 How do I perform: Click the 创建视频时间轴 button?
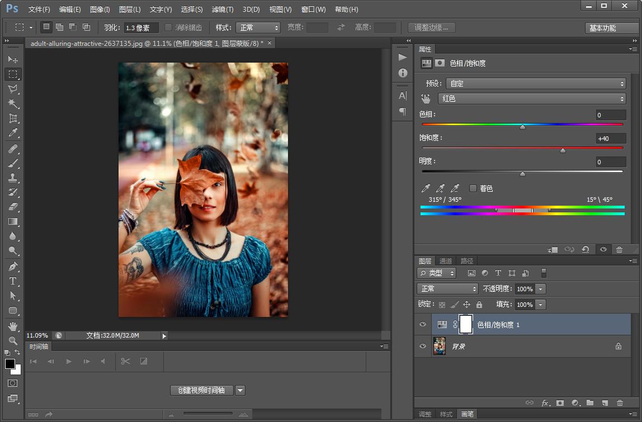(x=201, y=390)
